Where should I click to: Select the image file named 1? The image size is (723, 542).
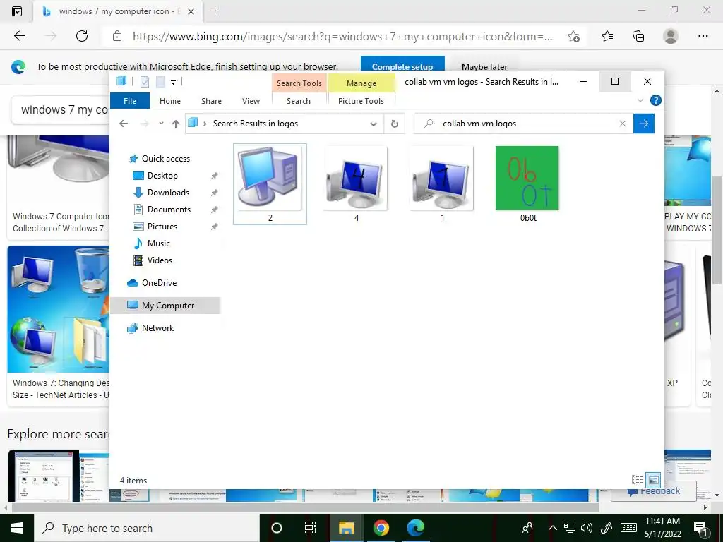[x=442, y=184]
